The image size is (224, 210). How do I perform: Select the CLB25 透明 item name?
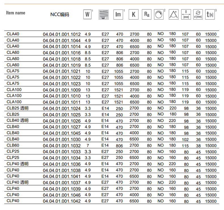click(18, 108)
